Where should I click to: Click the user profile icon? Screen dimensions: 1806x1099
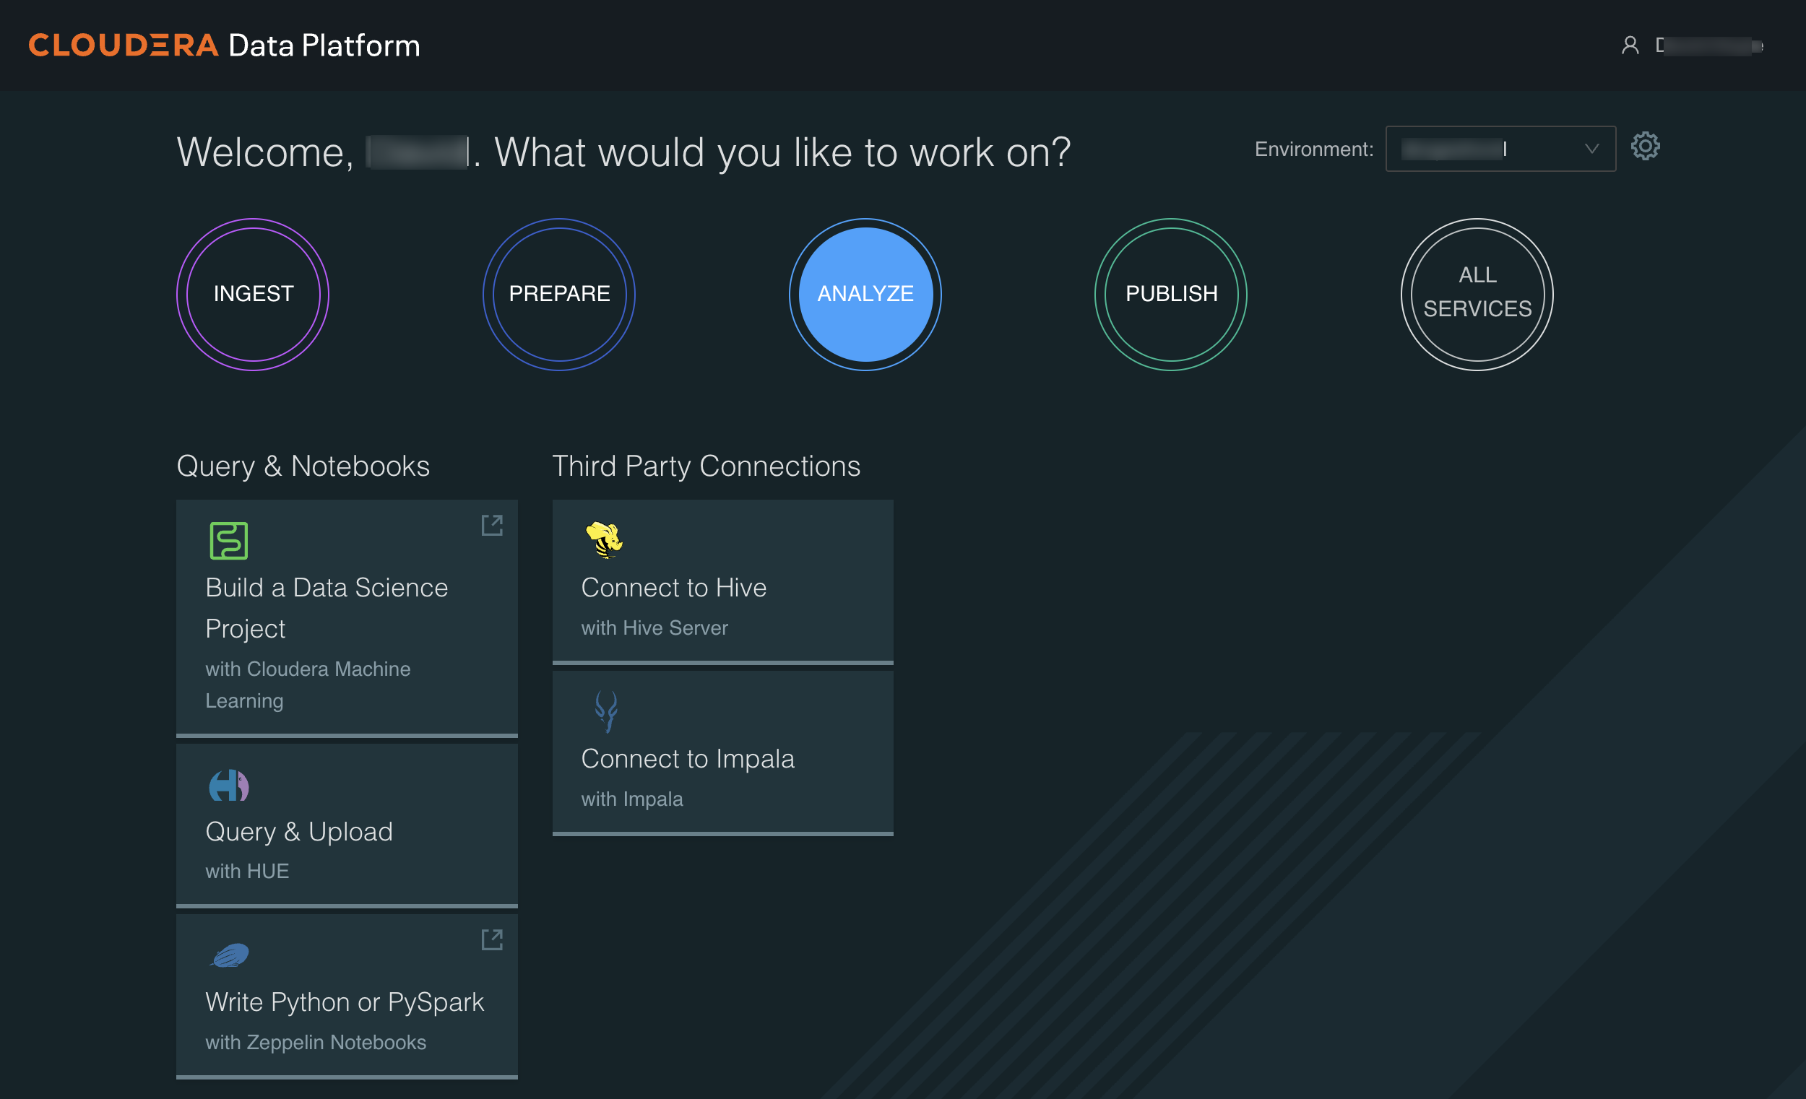coord(1629,45)
